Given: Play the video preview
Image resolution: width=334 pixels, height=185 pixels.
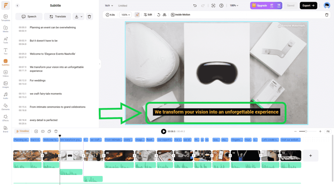Looking at the screenshot, I should pos(163,131).
